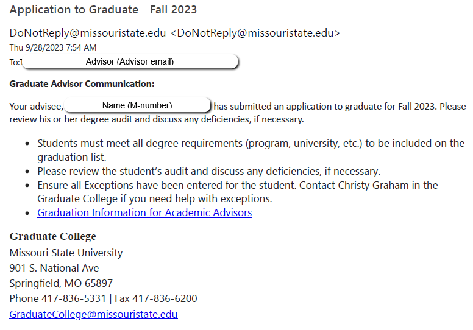
Task: Click the Thu 9/28/2023 sent timestamp
Action: tap(52, 47)
